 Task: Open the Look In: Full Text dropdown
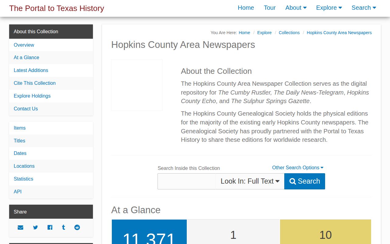(x=250, y=181)
